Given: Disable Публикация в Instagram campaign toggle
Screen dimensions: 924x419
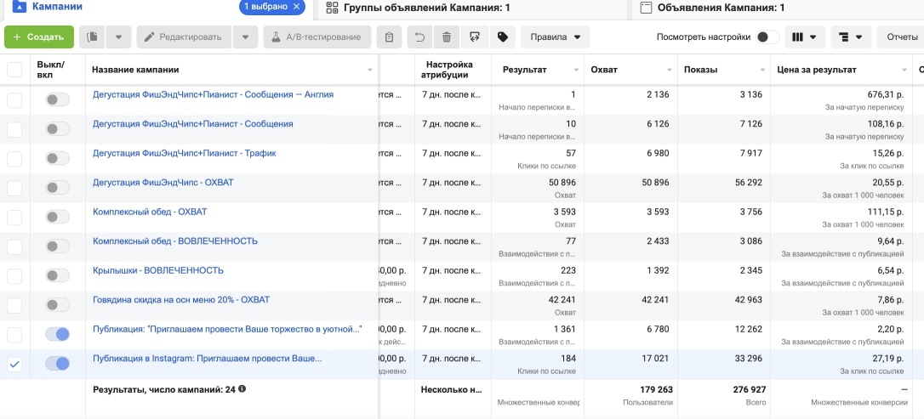Looking at the screenshot, I should coord(58,364).
